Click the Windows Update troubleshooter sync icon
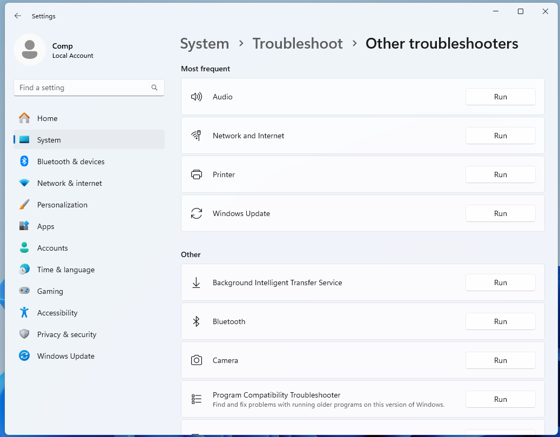This screenshot has width=560, height=437. click(197, 213)
